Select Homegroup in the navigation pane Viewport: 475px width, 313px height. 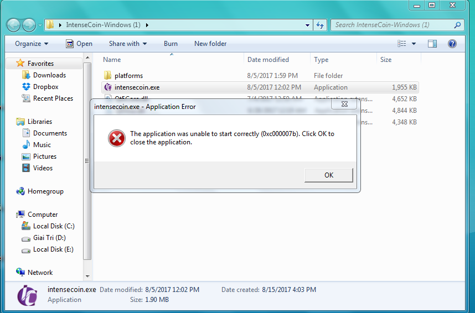[45, 191]
